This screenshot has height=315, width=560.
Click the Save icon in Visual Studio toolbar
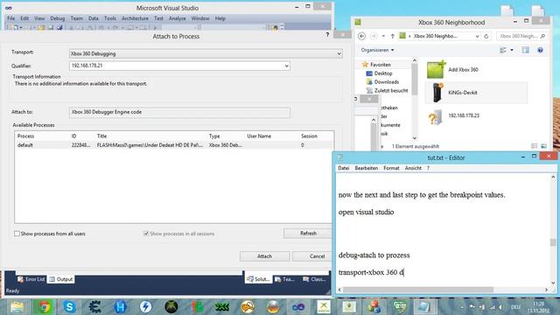(x=51, y=27)
